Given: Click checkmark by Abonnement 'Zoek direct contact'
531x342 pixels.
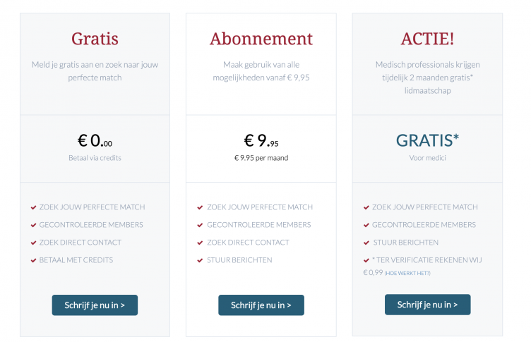Looking at the screenshot, I should pyautogui.click(x=200, y=243).
